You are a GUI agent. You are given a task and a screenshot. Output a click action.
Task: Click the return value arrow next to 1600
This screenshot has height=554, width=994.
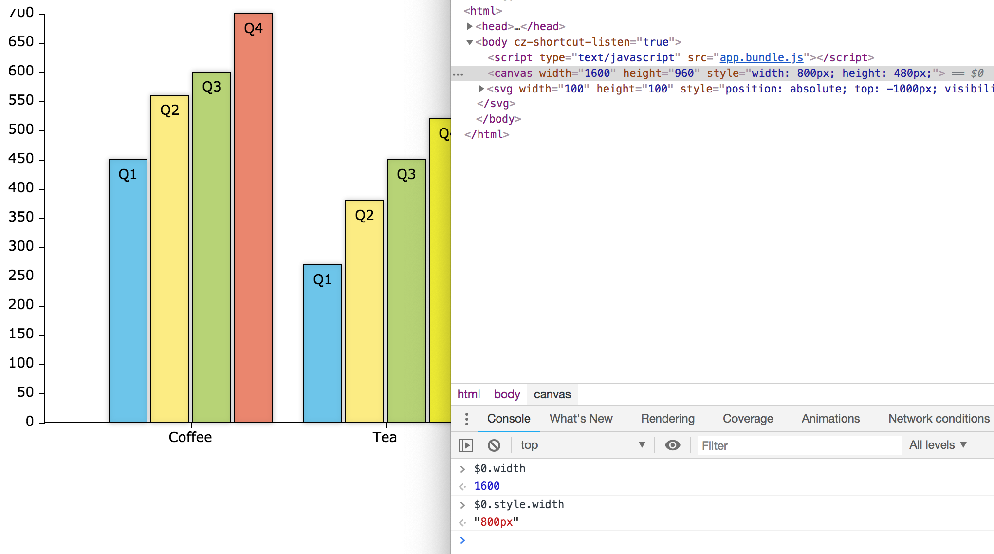coord(462,485)
